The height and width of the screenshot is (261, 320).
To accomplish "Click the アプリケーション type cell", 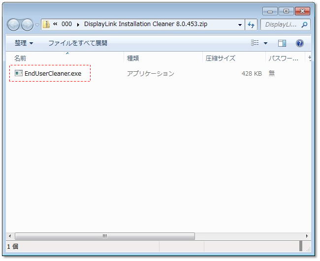I will (151, 74).
